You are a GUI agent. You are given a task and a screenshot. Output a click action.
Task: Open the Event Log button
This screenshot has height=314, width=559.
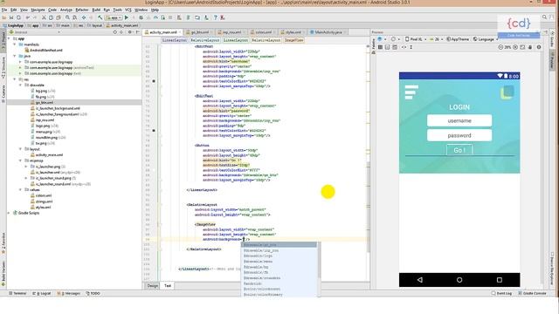501,293
